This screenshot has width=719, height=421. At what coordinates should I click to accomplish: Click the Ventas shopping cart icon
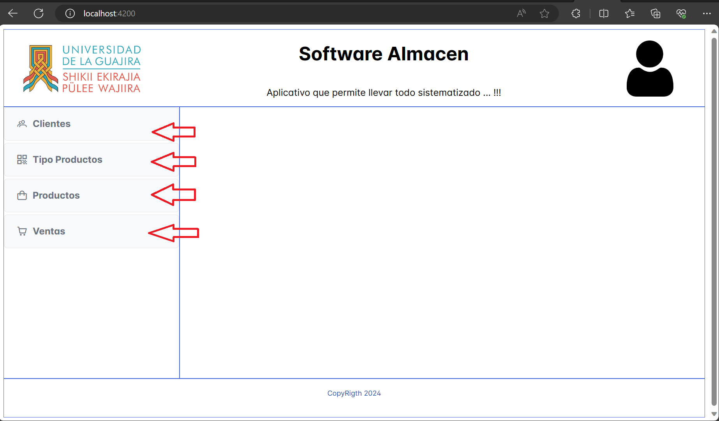(x=22, y=231)
